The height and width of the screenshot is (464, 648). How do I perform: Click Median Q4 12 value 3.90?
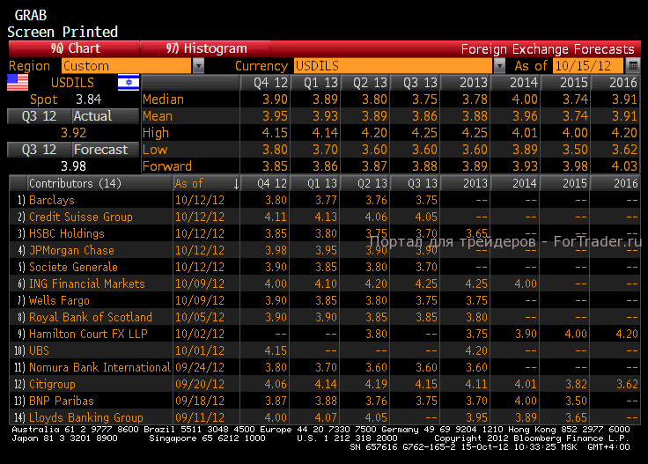pyautogui.click(x=275, y=99)
